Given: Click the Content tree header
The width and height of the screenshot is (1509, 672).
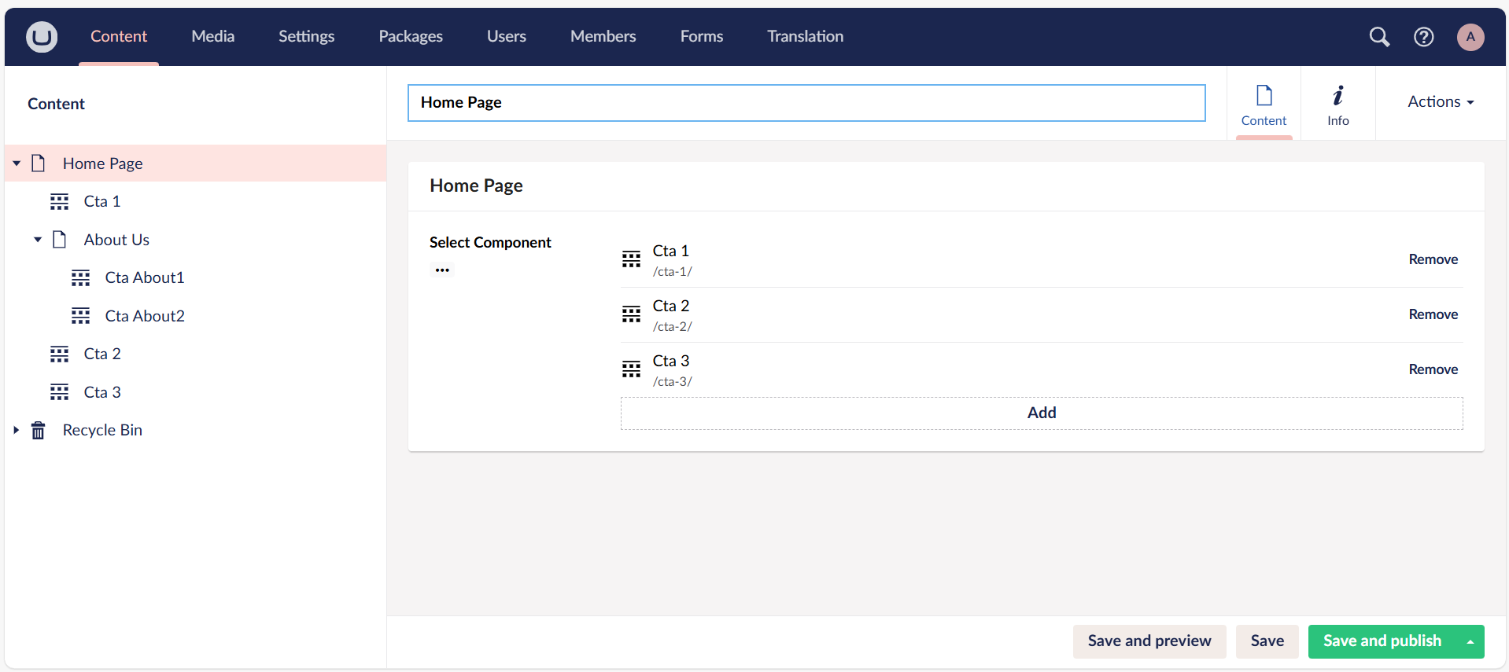Looking at the screenshot, I should click(56, 104).
